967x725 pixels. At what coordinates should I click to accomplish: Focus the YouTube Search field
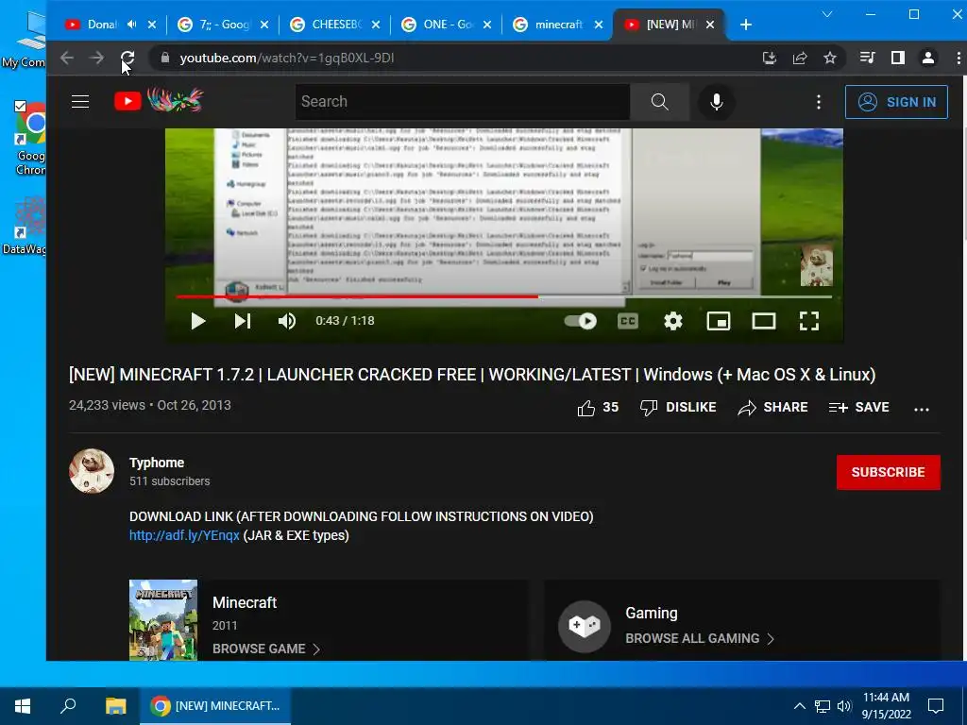463,102
